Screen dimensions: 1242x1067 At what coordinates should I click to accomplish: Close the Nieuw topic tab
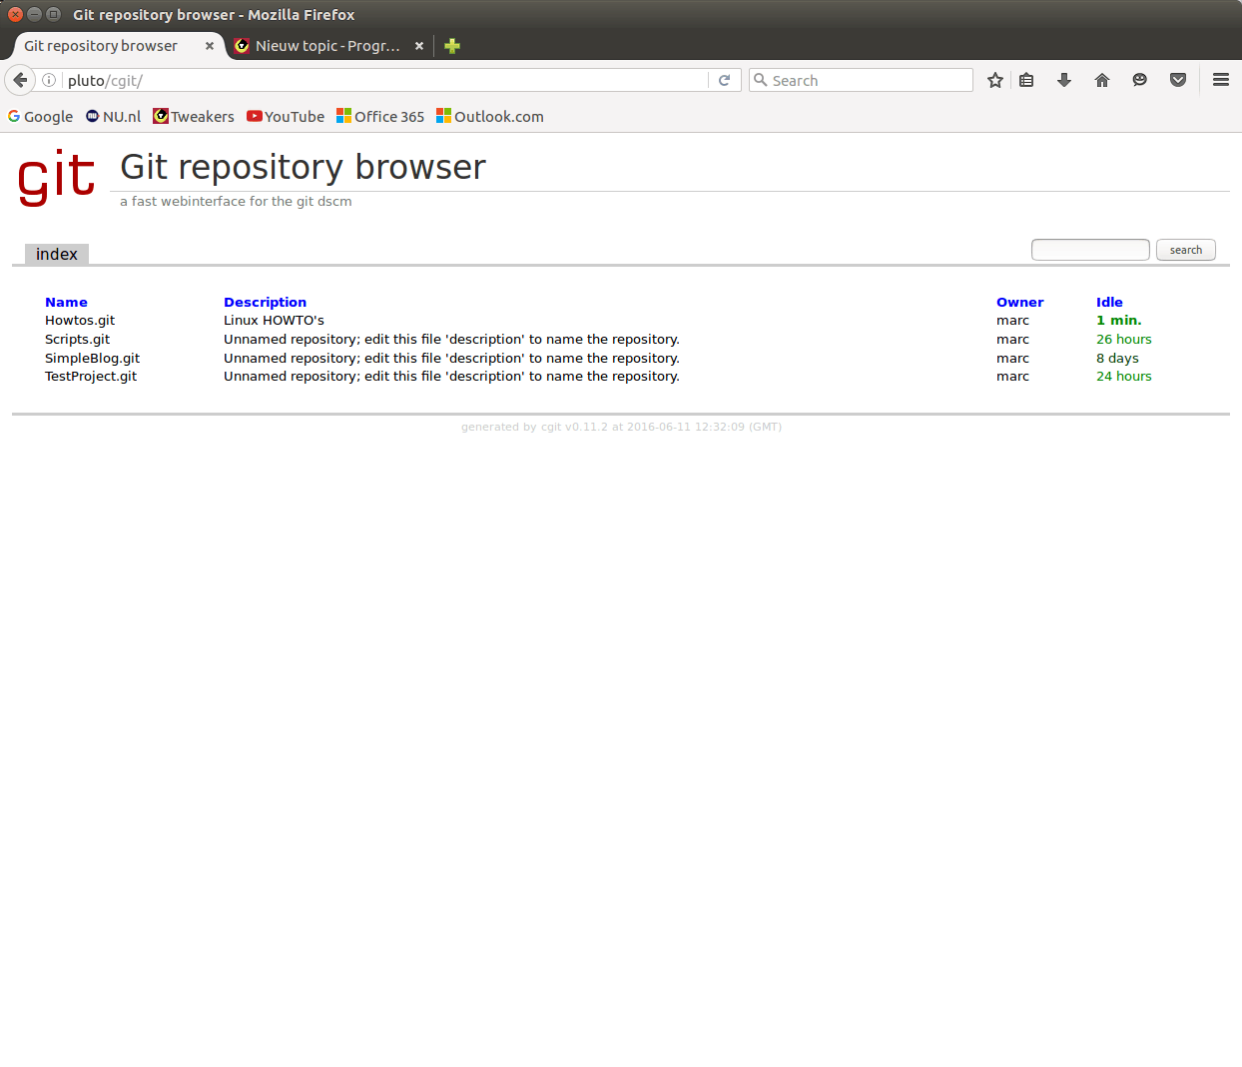(419, 46)
